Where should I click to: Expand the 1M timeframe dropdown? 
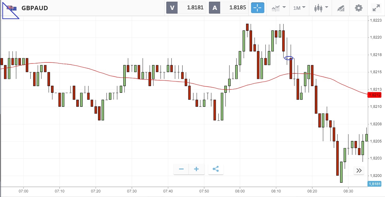(299, 8)
